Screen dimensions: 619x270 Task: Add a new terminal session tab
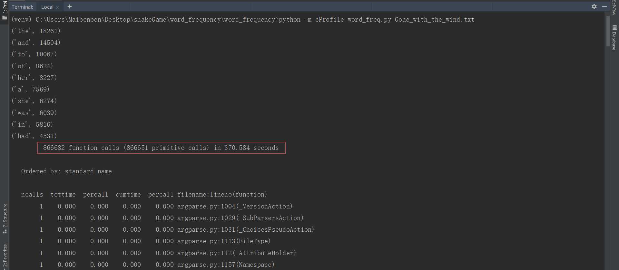(70, 6)
